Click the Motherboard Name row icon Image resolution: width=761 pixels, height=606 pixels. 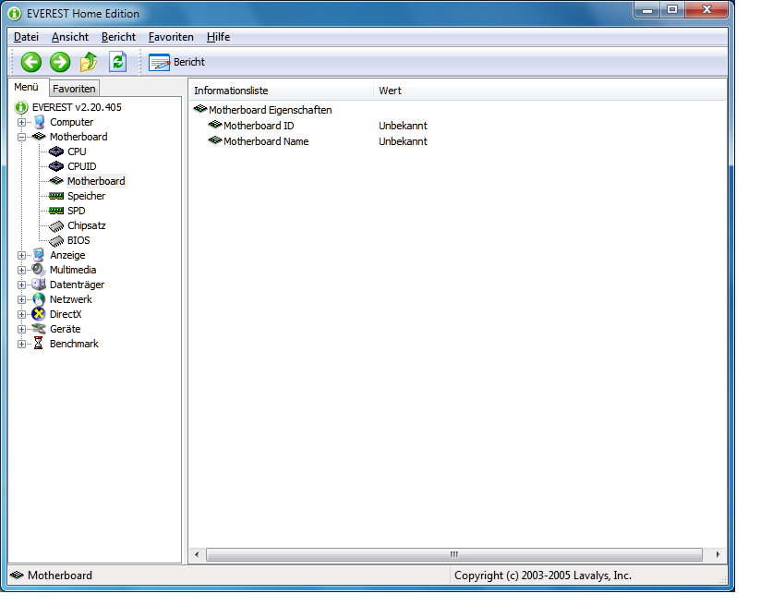click(x=215, y=140)
